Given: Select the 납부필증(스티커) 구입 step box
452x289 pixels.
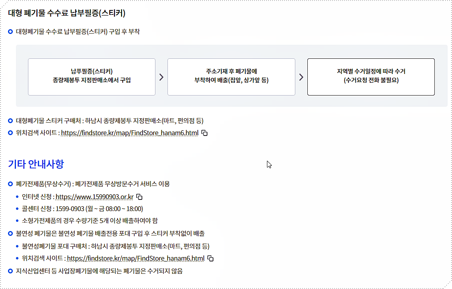Looking at the screenshot, I should coord(92,77).
